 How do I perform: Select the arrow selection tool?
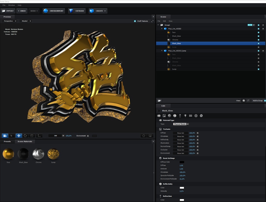11,136
